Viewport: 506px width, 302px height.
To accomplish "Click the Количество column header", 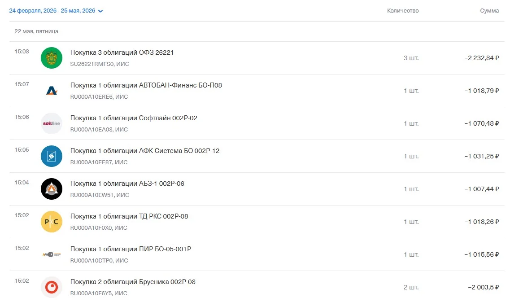I will click(x=403, y=11).
